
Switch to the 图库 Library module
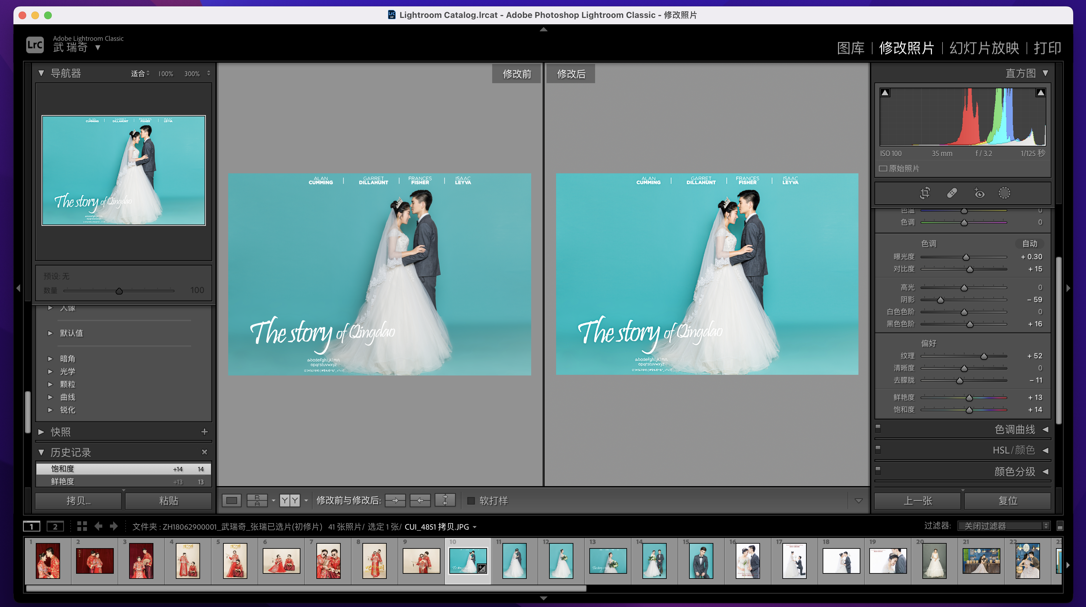(x=850, y=48)
